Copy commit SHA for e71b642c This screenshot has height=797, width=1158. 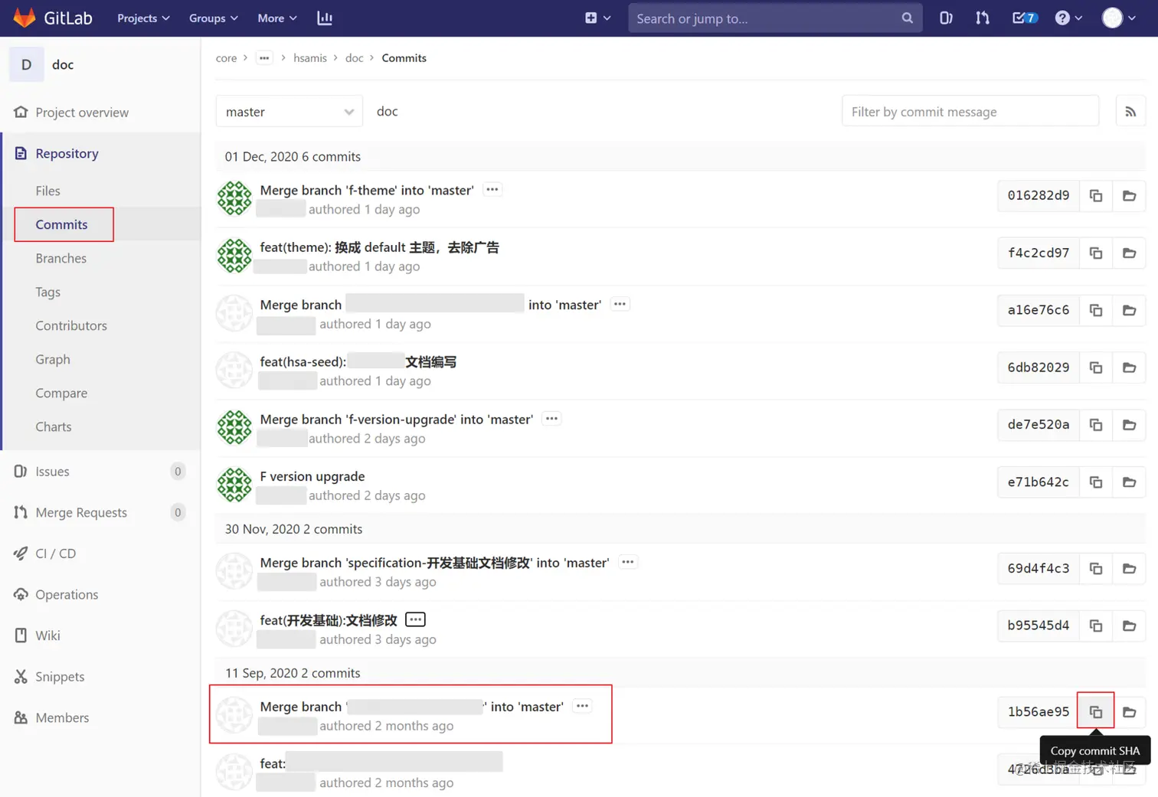1096,482
